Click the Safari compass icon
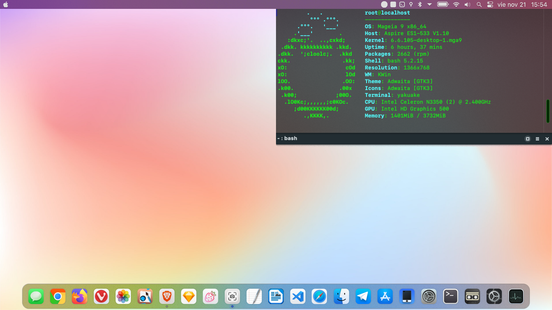552x310 pixels. (320, 297)
